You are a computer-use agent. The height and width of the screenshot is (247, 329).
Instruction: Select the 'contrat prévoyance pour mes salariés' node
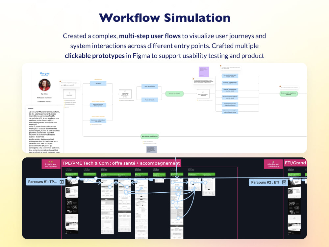230,83
